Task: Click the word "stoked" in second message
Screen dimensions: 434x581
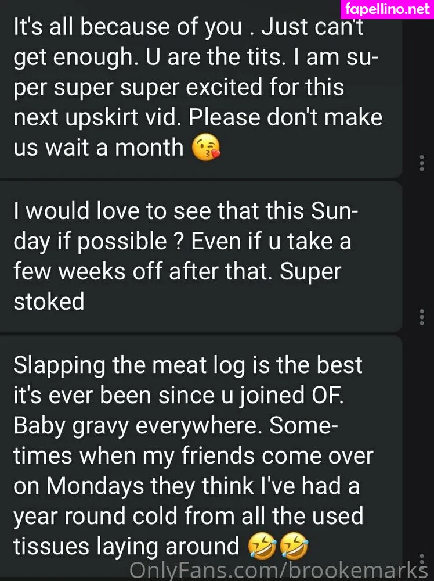Action: coord(49,302)
